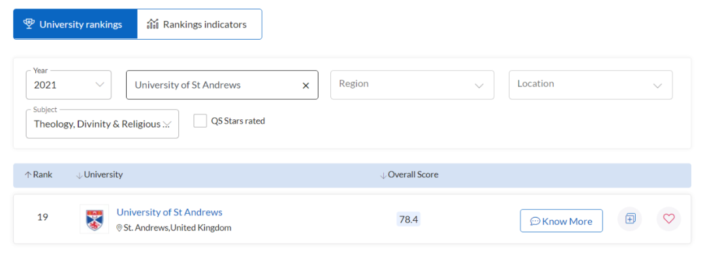705x256 pixels.
Task: Sort by University column arrow
Action: (79, 175)
